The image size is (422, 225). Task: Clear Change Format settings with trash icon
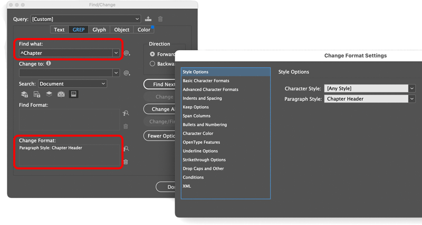(126, 162)
